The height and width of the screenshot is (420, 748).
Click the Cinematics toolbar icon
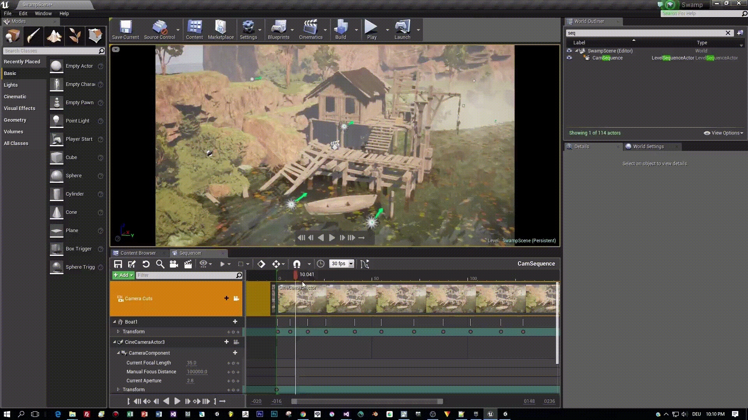click(x=311, y=30)
